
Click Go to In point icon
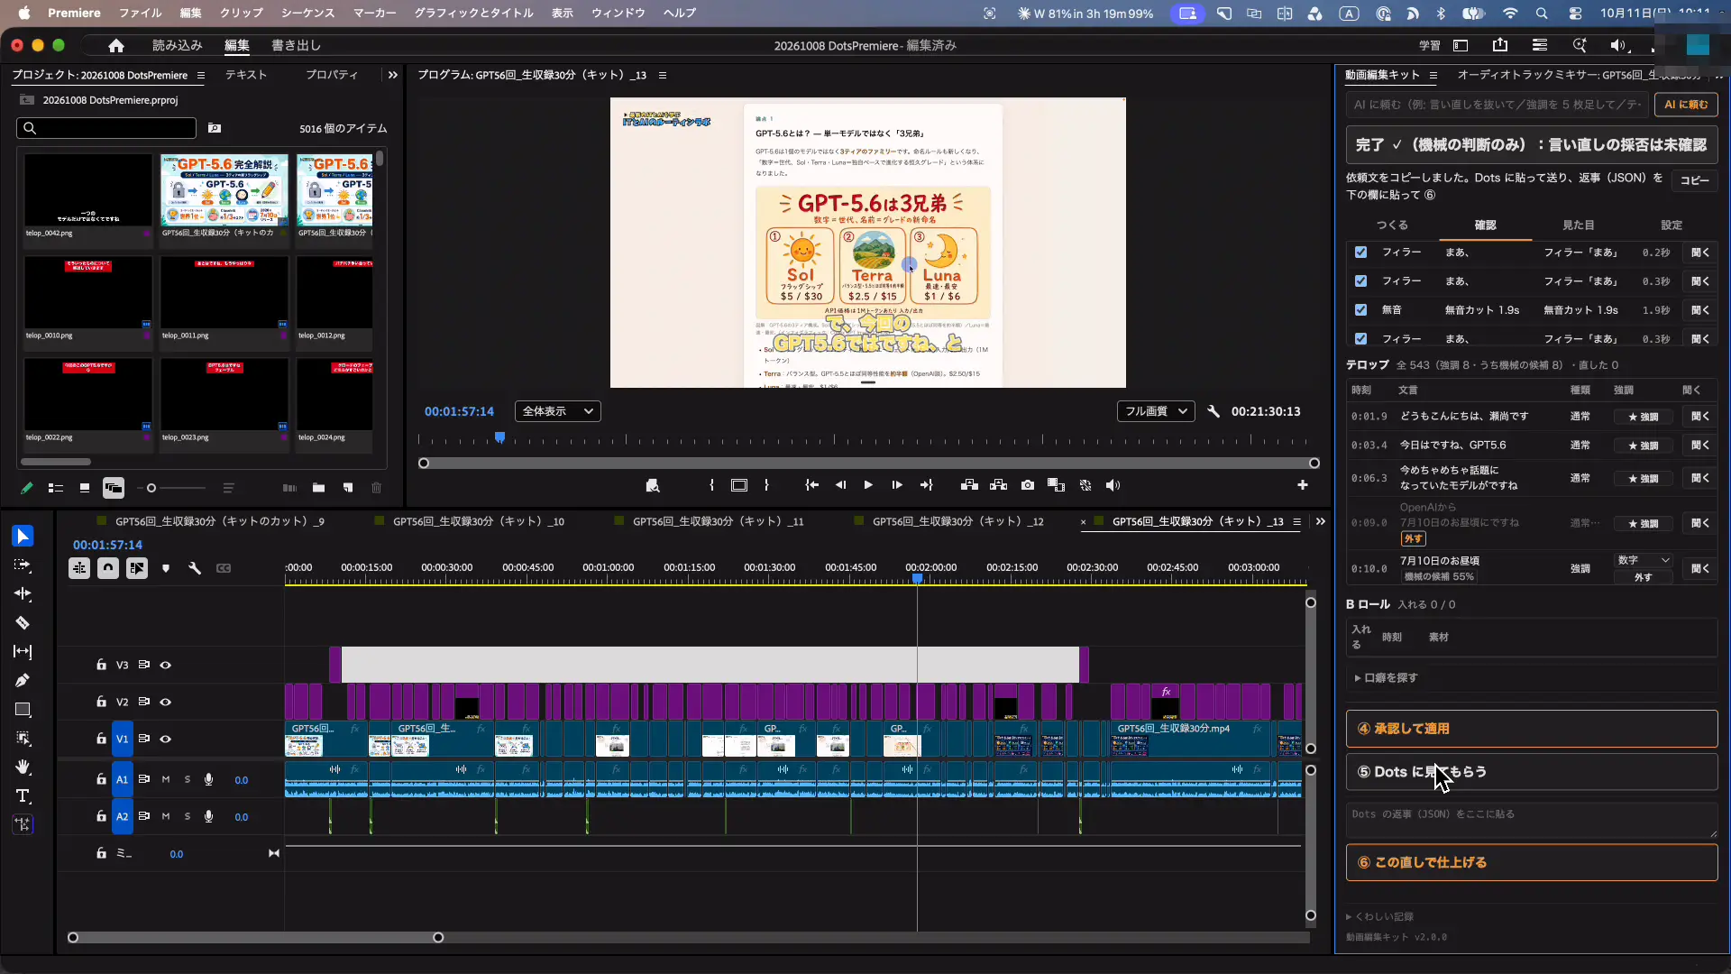811,485
